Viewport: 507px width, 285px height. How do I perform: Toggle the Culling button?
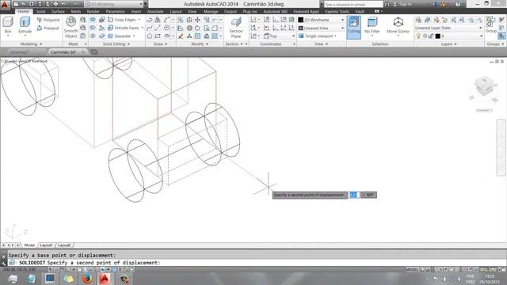point(354,28)
